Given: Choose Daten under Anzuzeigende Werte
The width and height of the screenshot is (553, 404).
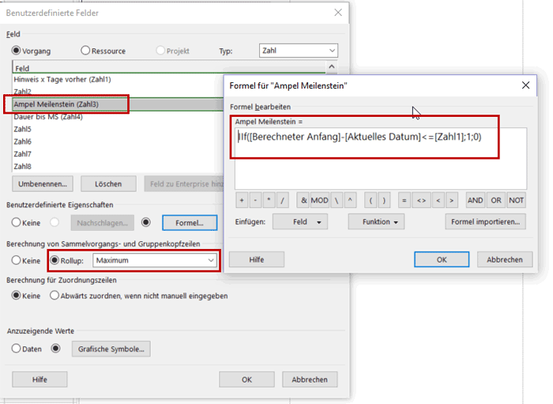Looking at the screenshot, I should [17, 349].
